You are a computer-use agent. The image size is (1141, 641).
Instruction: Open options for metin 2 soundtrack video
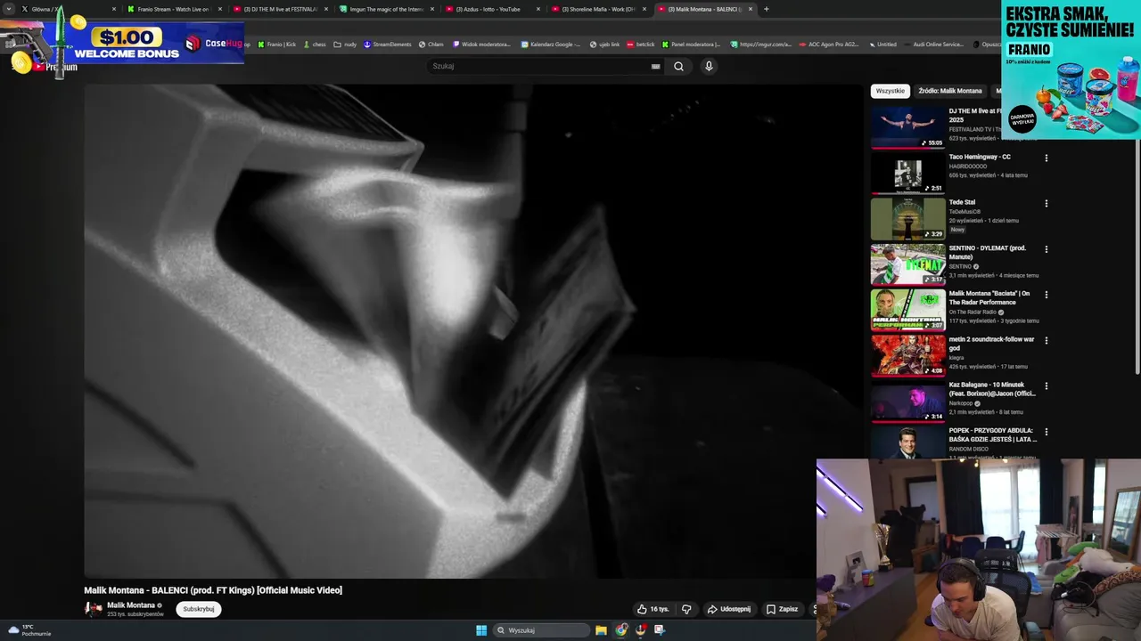click(x=1046, y=341)
